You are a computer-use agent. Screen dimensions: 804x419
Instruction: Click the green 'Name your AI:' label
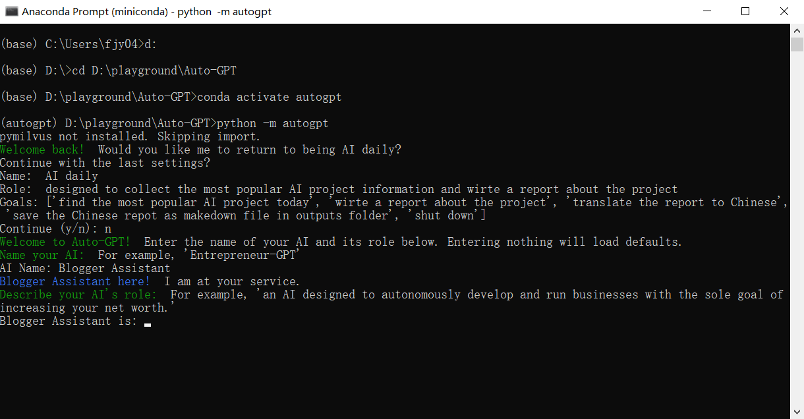[45, 255]
